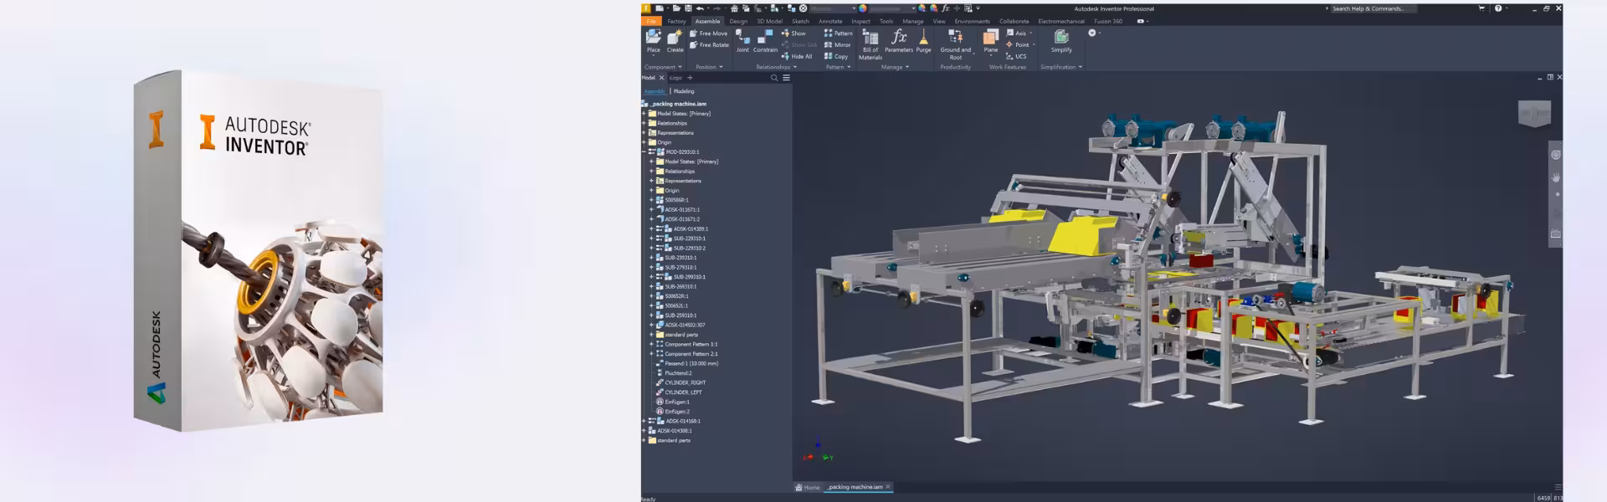Click the Place component icon
The image size is (1607, 502).
(x=654, y=38)
